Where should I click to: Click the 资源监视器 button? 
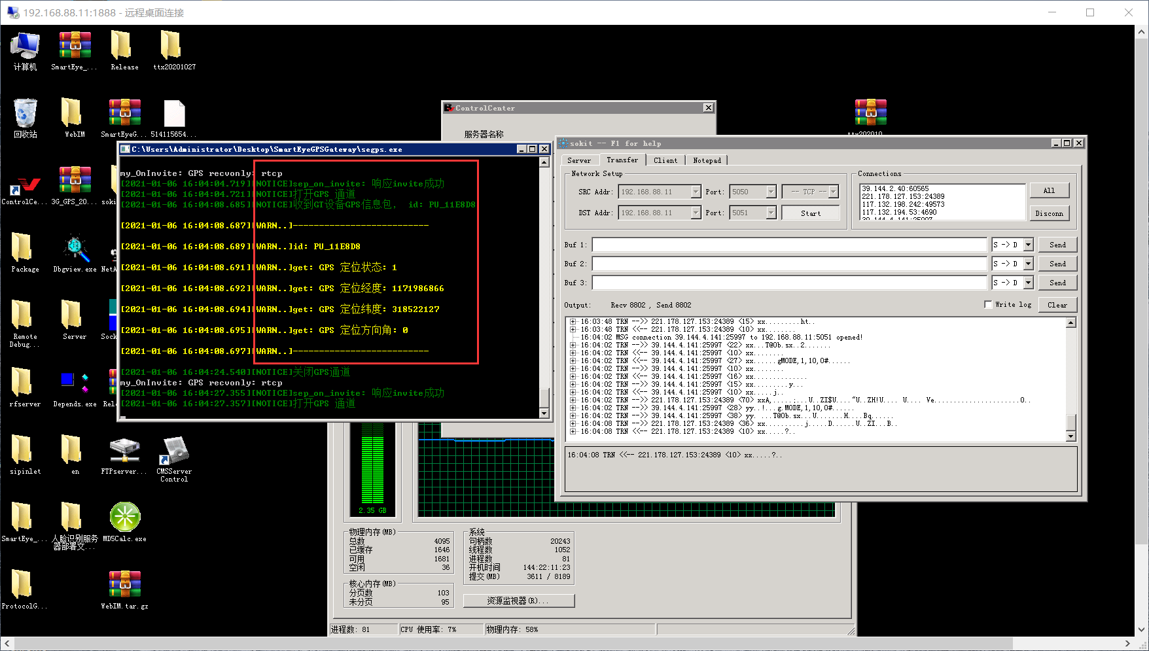pos(518,601)
